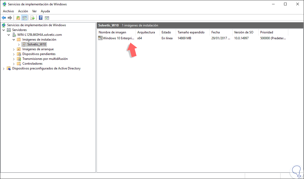The width and height of the screenshot is (304, 179).
Task: Click root Servicios de implementación de Windows label
Action: coord(37,25)
